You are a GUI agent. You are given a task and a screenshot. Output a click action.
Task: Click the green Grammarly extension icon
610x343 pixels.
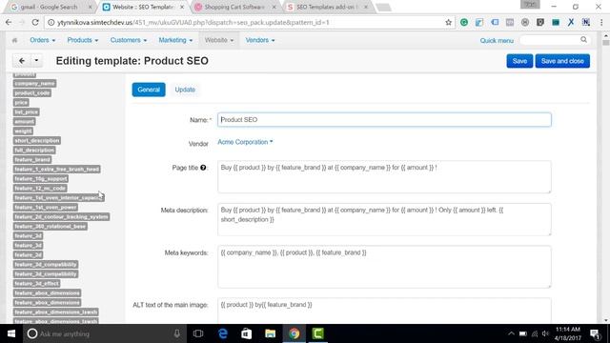[x=464, y=23]
